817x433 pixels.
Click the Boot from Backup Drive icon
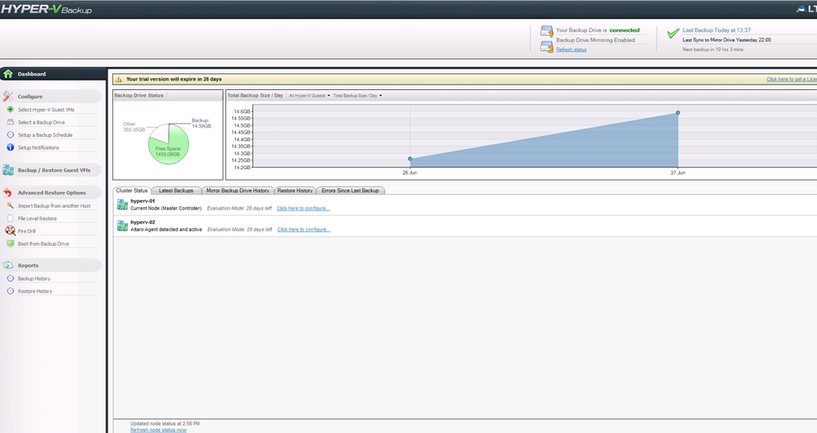(10, 243)
